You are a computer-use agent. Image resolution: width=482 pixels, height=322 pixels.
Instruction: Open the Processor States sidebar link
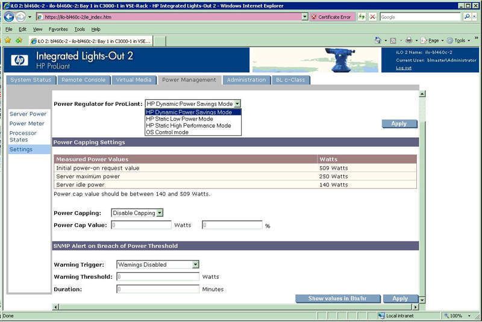[x=23, y=136]
